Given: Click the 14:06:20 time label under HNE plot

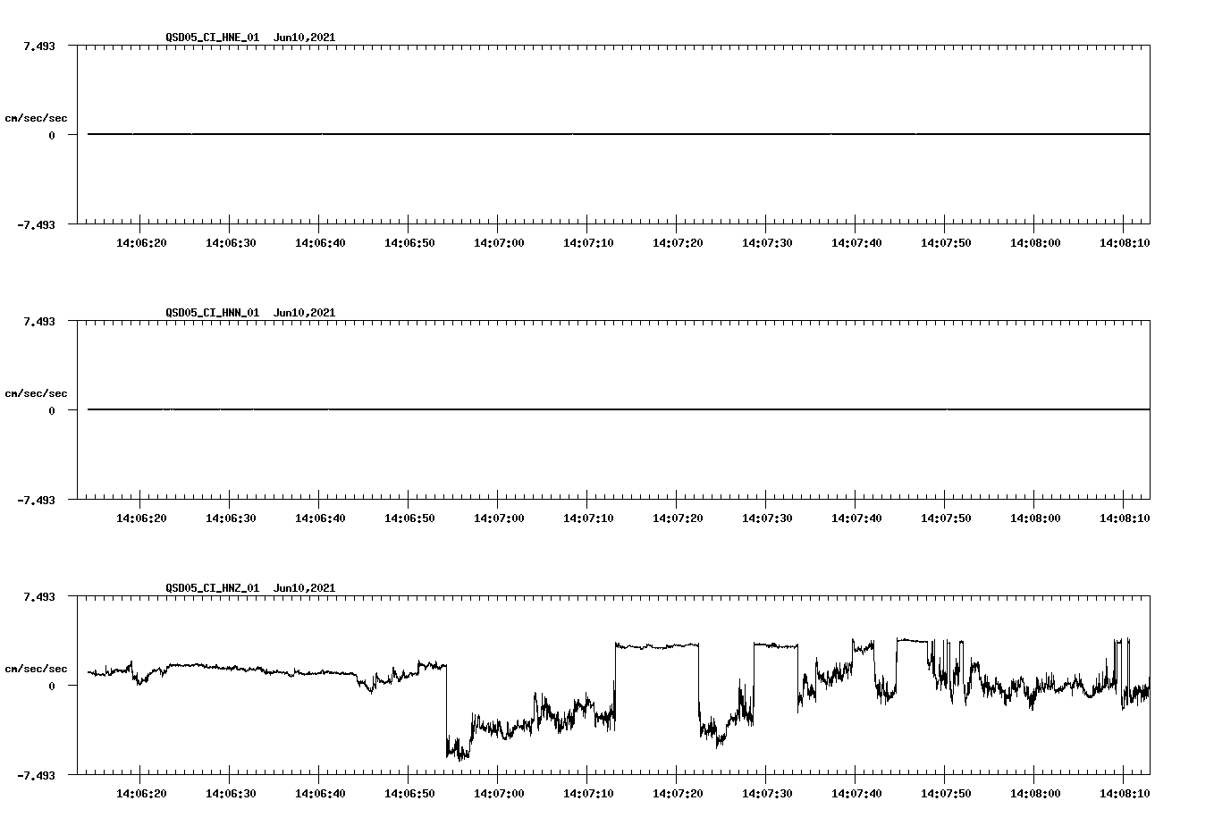Looking at the screenshot, I should [x=141, y=243].
